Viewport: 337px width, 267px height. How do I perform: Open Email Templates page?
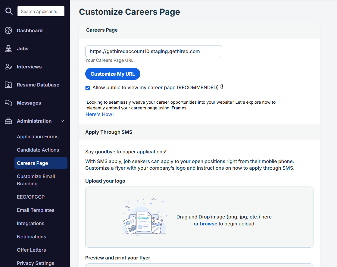pos(36,210)
